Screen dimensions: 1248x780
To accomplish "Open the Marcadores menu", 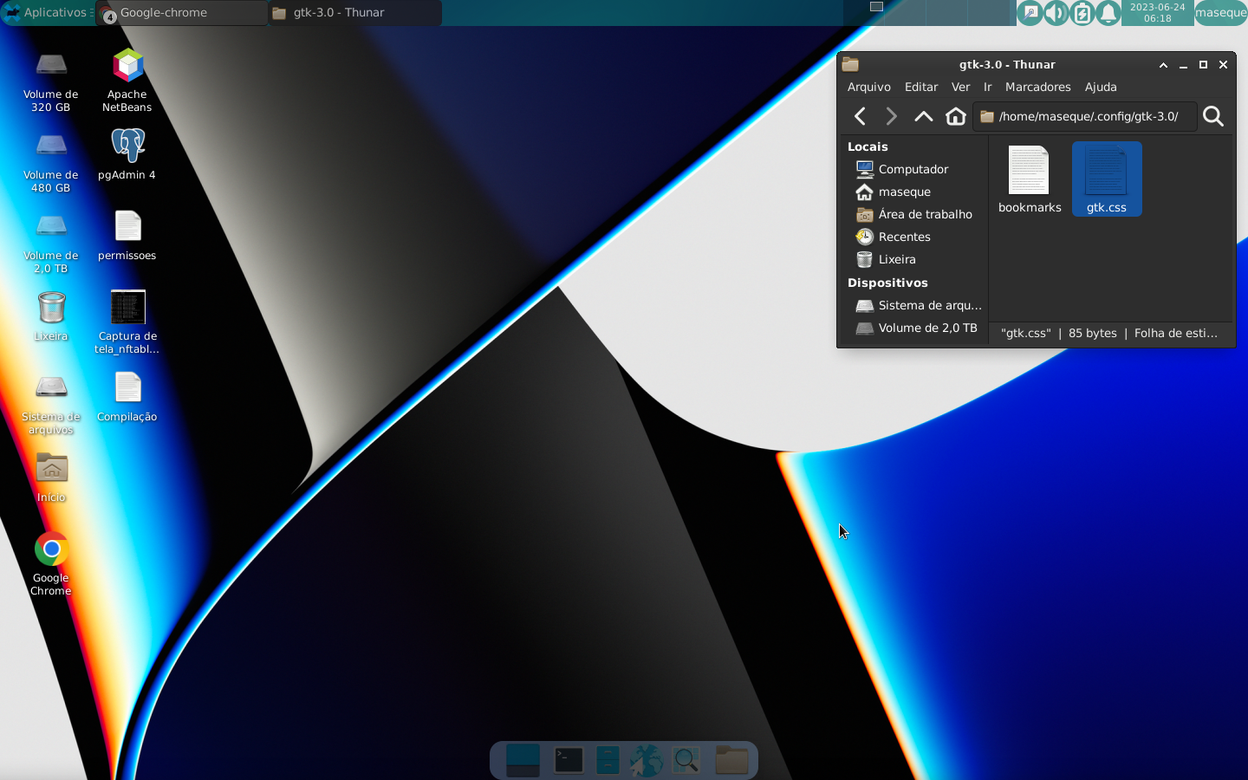I will pyautogui.click(x=1038, y=87).
